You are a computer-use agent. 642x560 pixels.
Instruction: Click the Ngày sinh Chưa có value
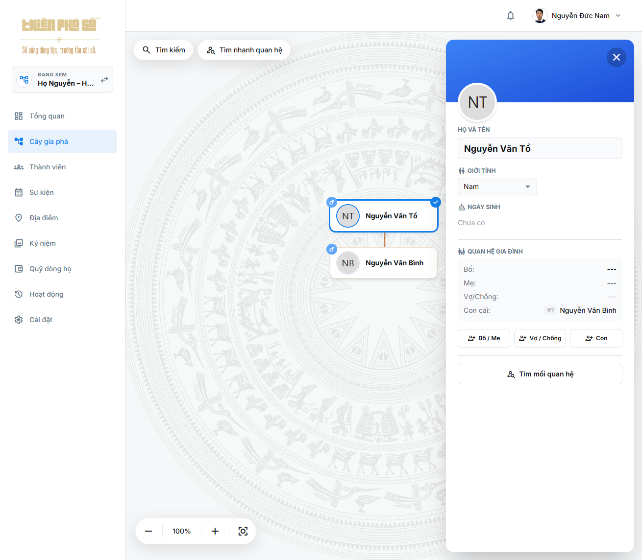(471, 223)
